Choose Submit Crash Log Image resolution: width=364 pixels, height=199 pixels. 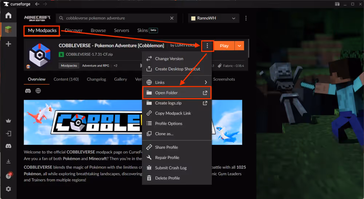[x=177, y=168]
